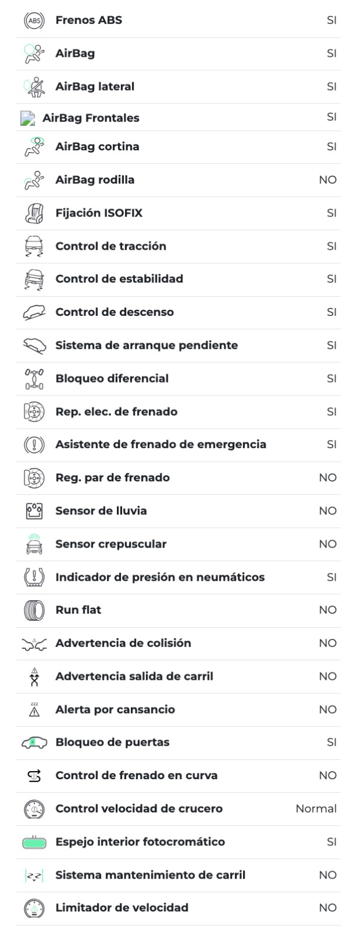Click the Normal value for cruise control
Screen dimensions: 364x936
coord(316,809)
